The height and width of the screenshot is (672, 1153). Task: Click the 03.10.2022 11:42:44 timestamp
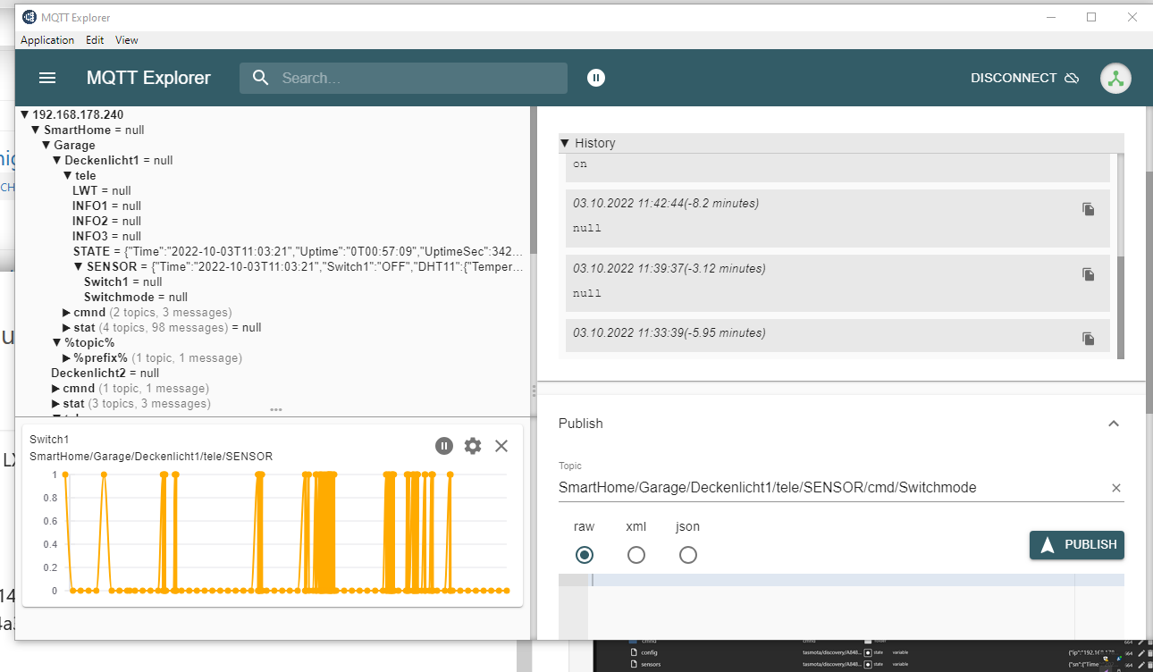[666, 204]
